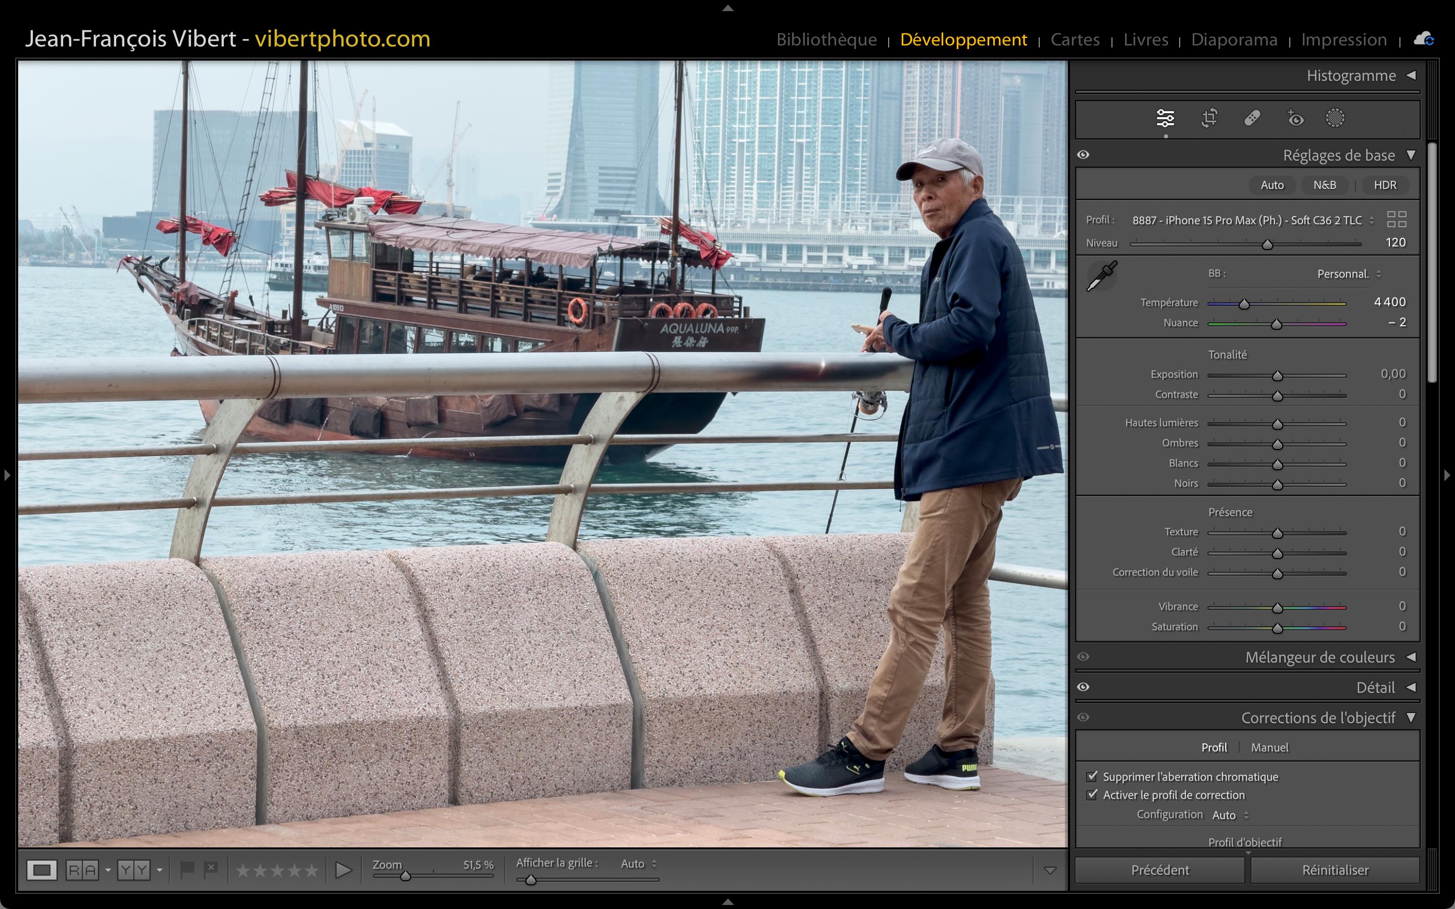This screenshot has height=909, width=1455.
Task: Open the Configuration Auto dropdown
Action: [x=1230, y=815]
